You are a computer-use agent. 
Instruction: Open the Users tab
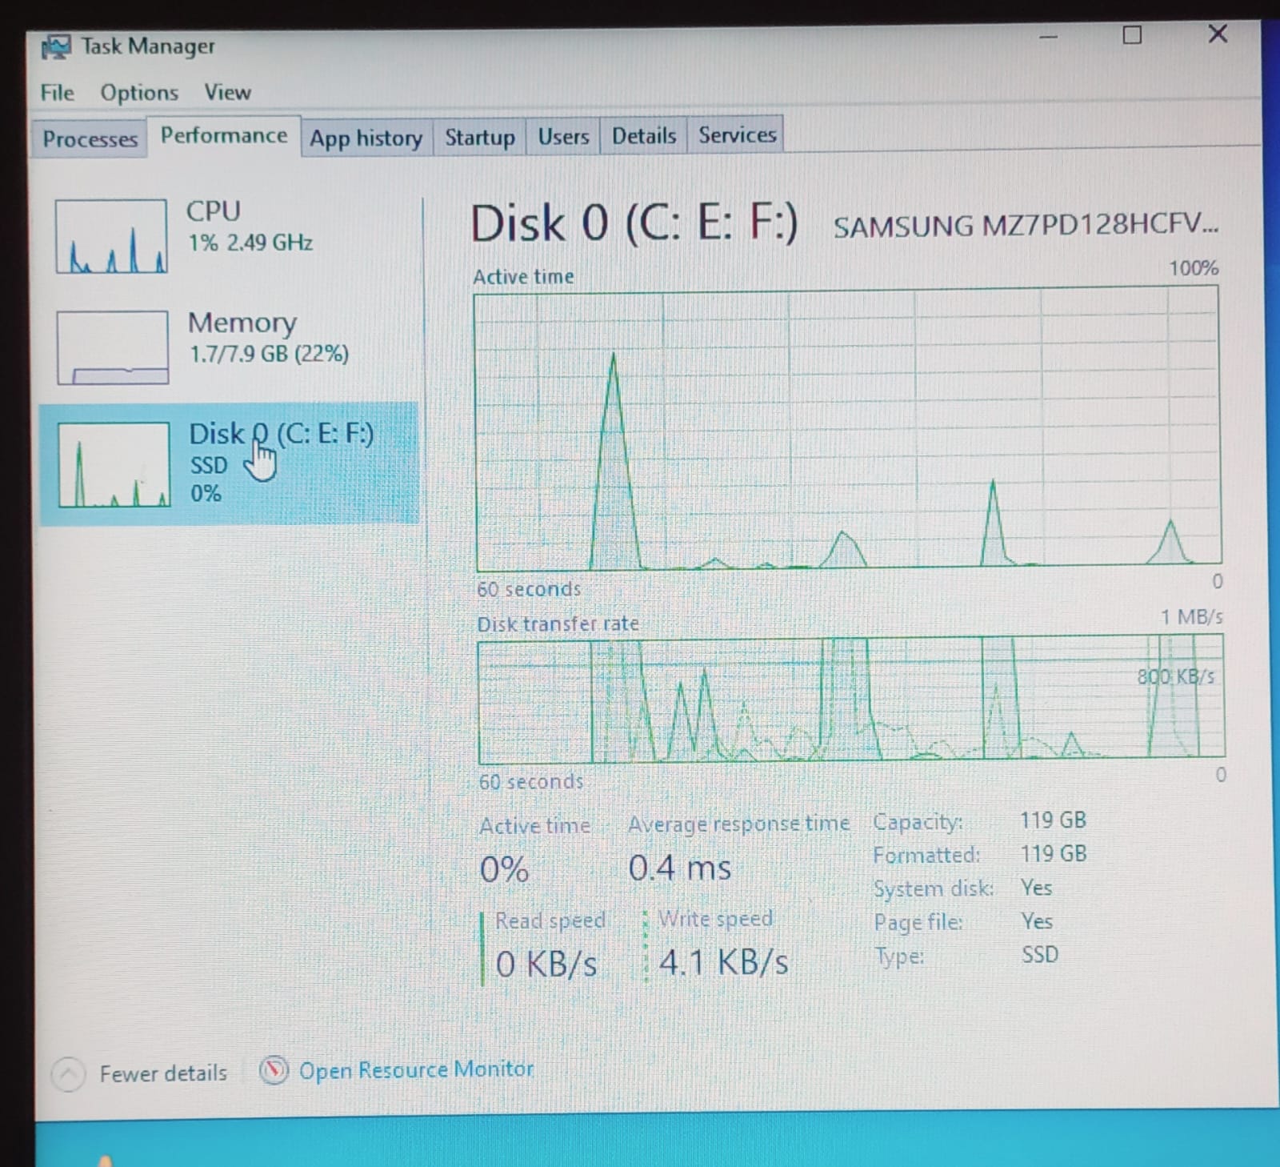[x=563, y=136]
